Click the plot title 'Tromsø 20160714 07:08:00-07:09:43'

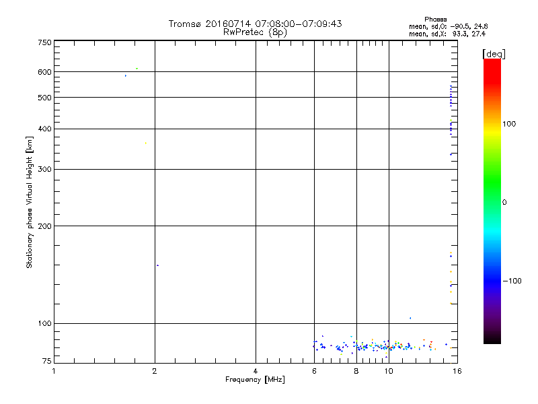pyautogui.click(x=255, y=24)
